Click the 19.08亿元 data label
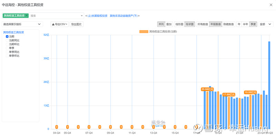 250,92
